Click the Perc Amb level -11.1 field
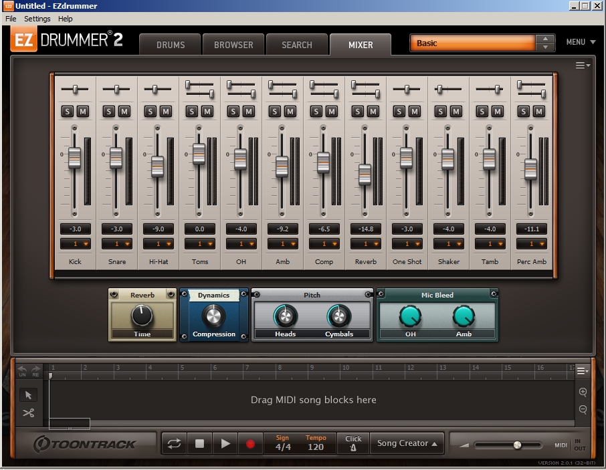 (x=532, y=229)
